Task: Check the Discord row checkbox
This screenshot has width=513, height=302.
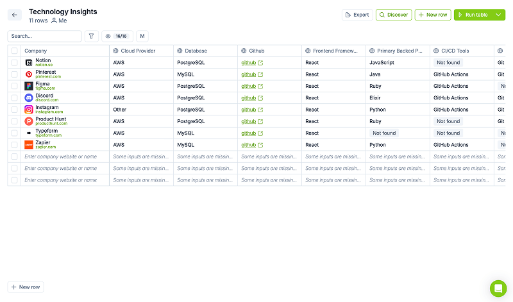Action: coord(14,98)
